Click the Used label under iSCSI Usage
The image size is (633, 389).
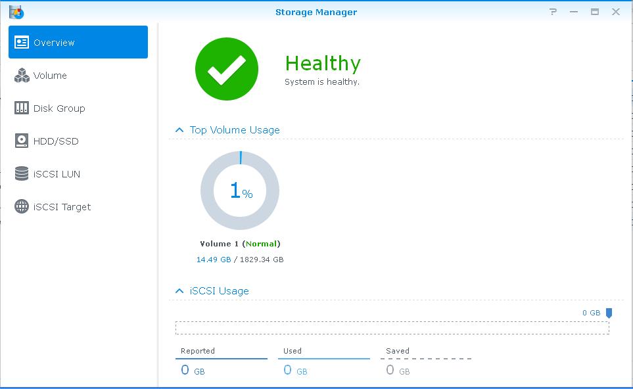click(293, 351)
